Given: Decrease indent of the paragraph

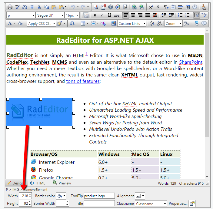Looking at the screenshot, I should [x=171, y=15].
